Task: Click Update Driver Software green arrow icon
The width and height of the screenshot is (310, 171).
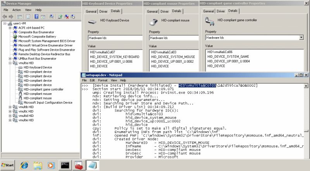Action: tap(60, 17)
